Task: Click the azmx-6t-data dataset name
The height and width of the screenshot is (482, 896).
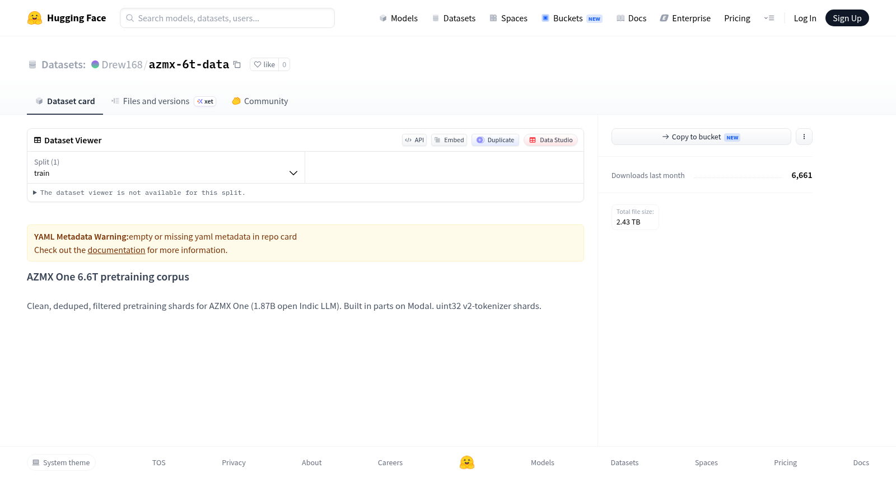Action: point(189,64)
